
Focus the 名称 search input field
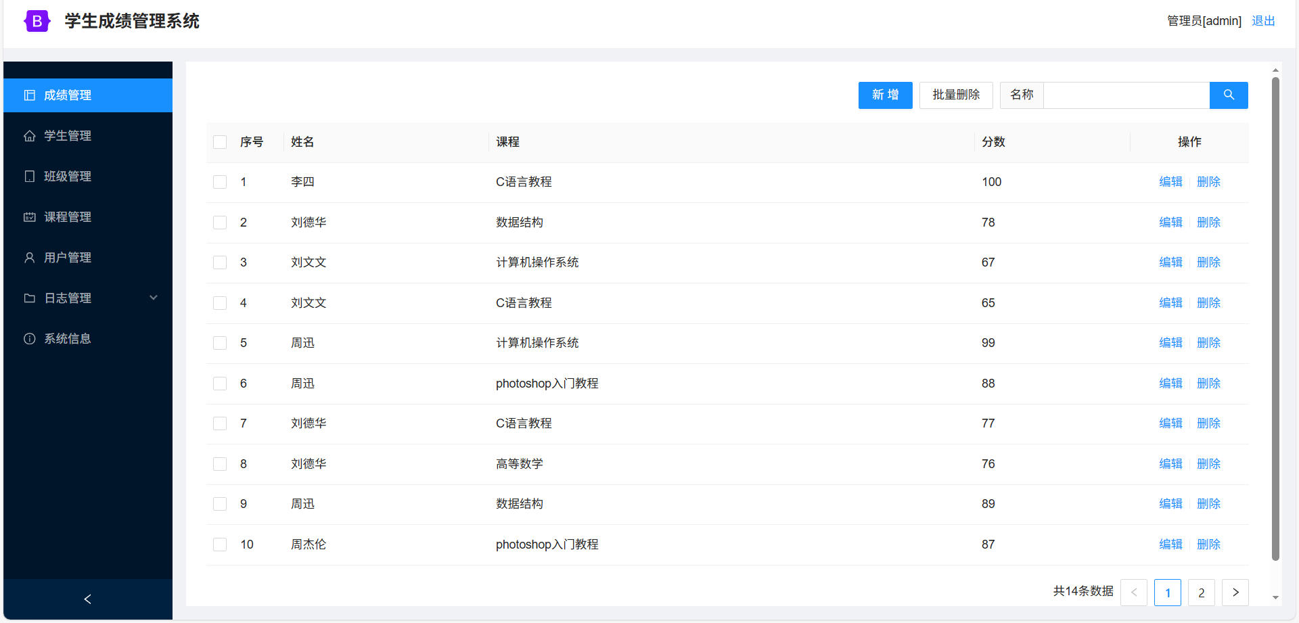(x=1126, y=95)
